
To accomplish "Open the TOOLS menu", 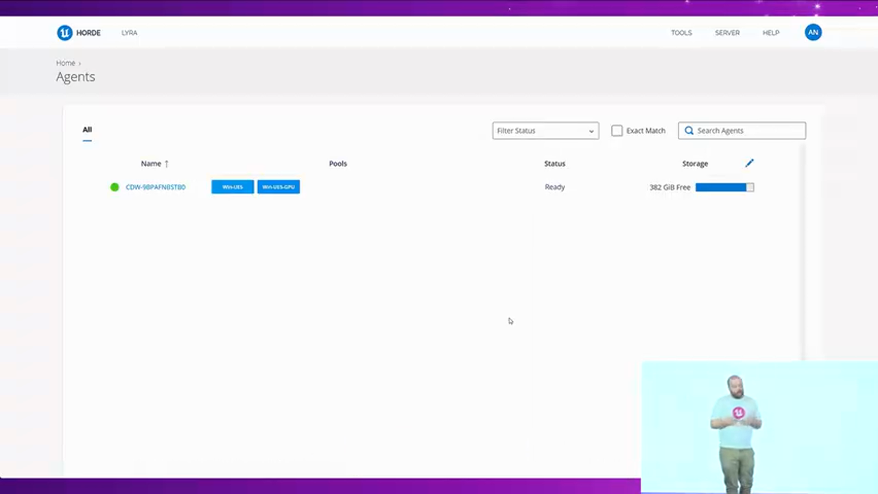I will point(681,32).
